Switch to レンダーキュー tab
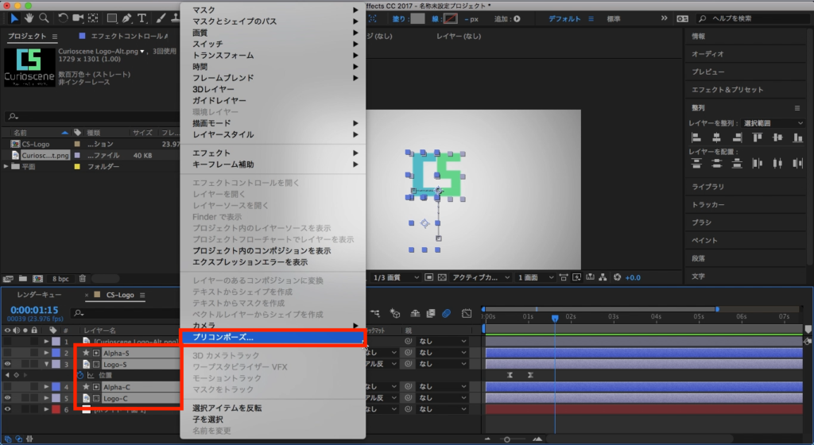This screenshot has height=445, width=814. pos(39,295)
